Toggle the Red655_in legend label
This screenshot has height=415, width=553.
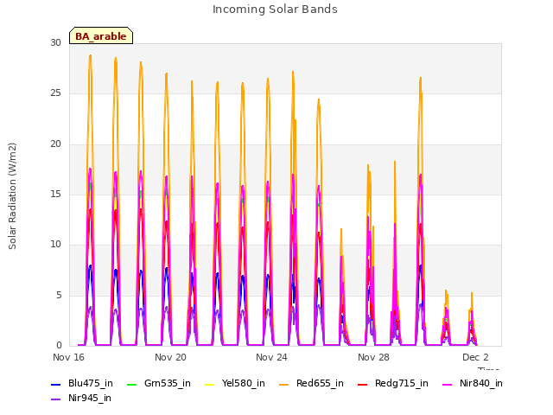click(320, 383)
